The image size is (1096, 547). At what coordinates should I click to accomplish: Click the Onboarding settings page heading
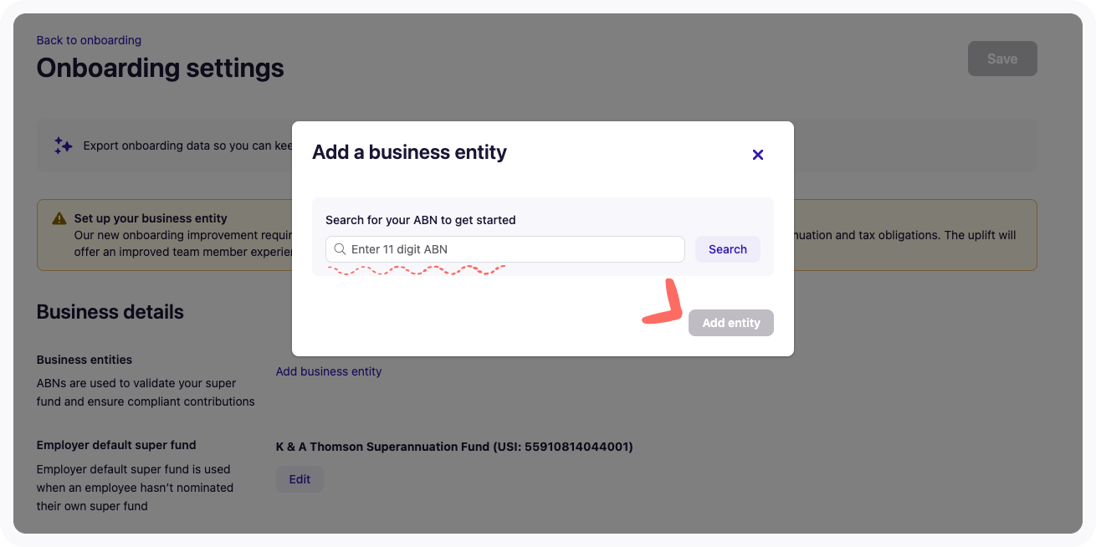pyautogui.click(x=160, y=68)
